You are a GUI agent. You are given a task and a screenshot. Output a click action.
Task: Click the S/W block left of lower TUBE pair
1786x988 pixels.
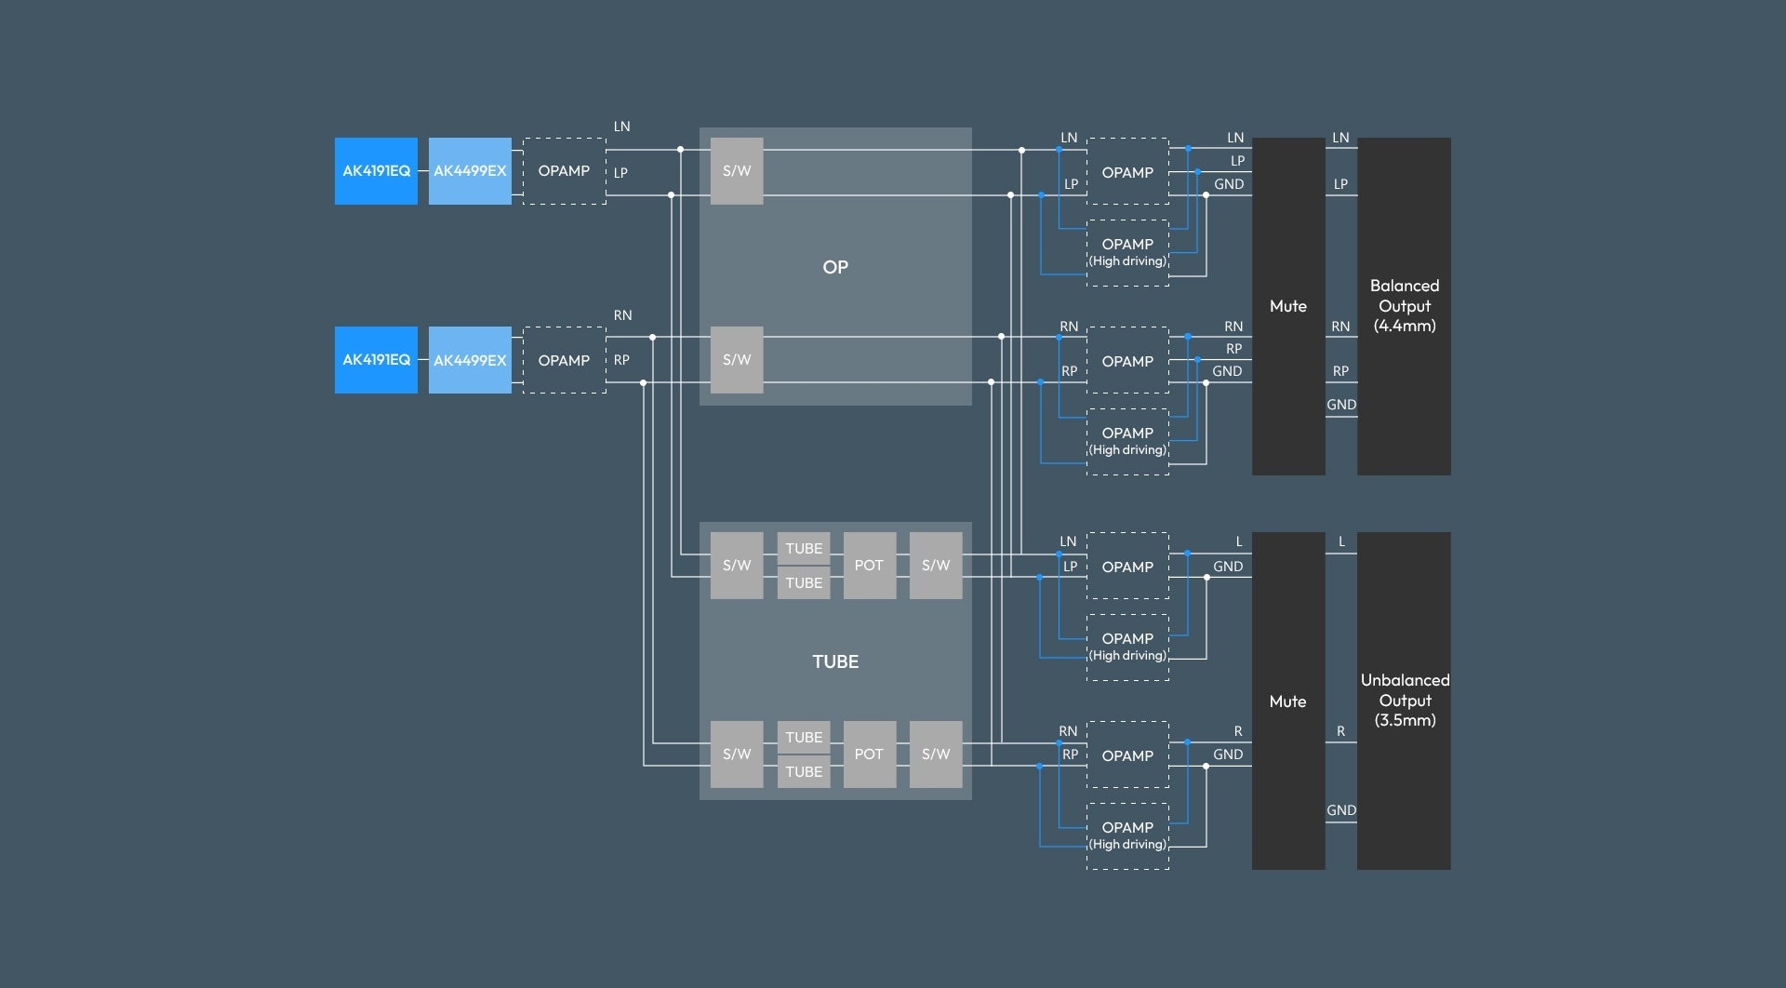tap(737, 754)
